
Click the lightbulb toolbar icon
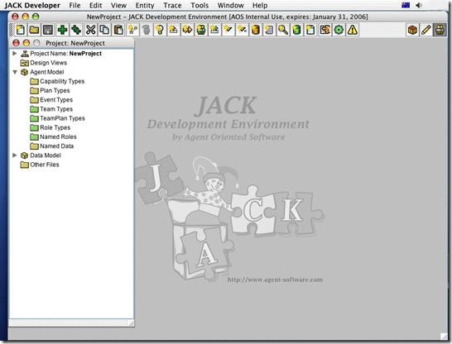(160, 30)
